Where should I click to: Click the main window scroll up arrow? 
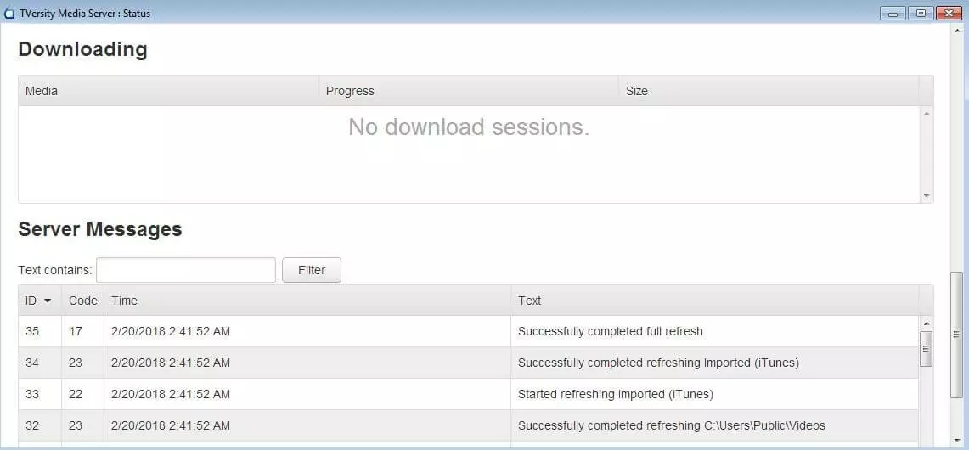click(x=956, y=31)
